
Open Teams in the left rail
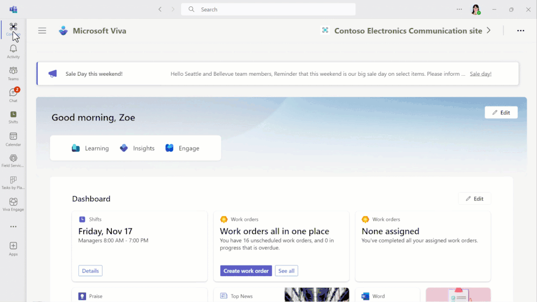point(13,74)
